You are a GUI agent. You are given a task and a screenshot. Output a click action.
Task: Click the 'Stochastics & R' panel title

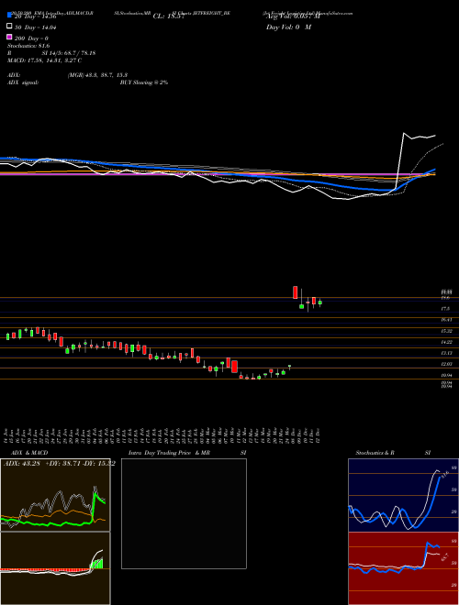click(375, 453)
